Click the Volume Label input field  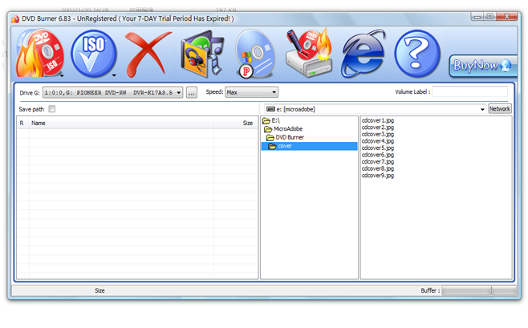pyautogui.click(x=469, y=91)
